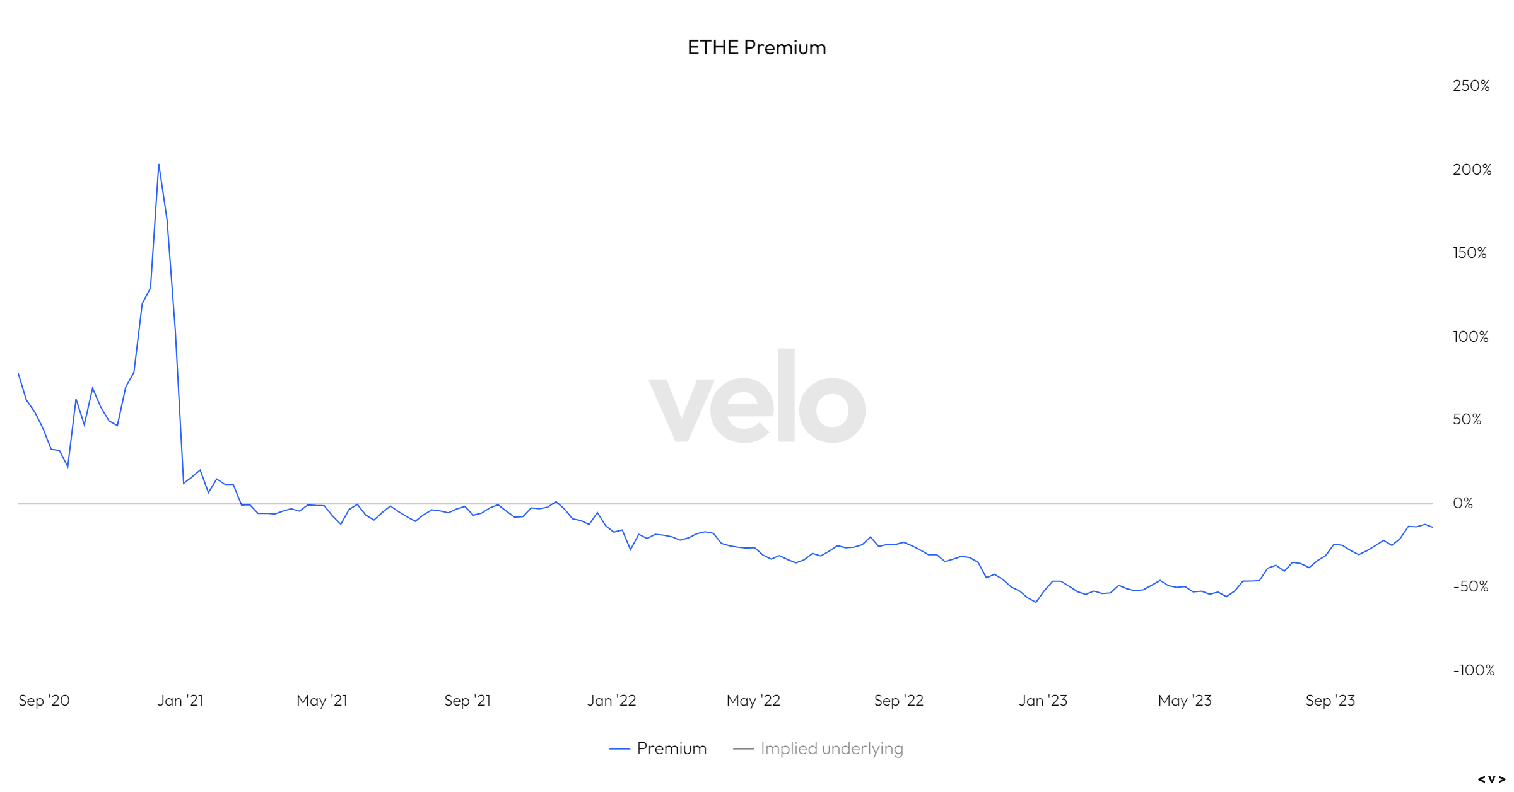Click the May '21 date label
Image resolution: width=1514 pixels, height=792 pixels.
point(322,701)
